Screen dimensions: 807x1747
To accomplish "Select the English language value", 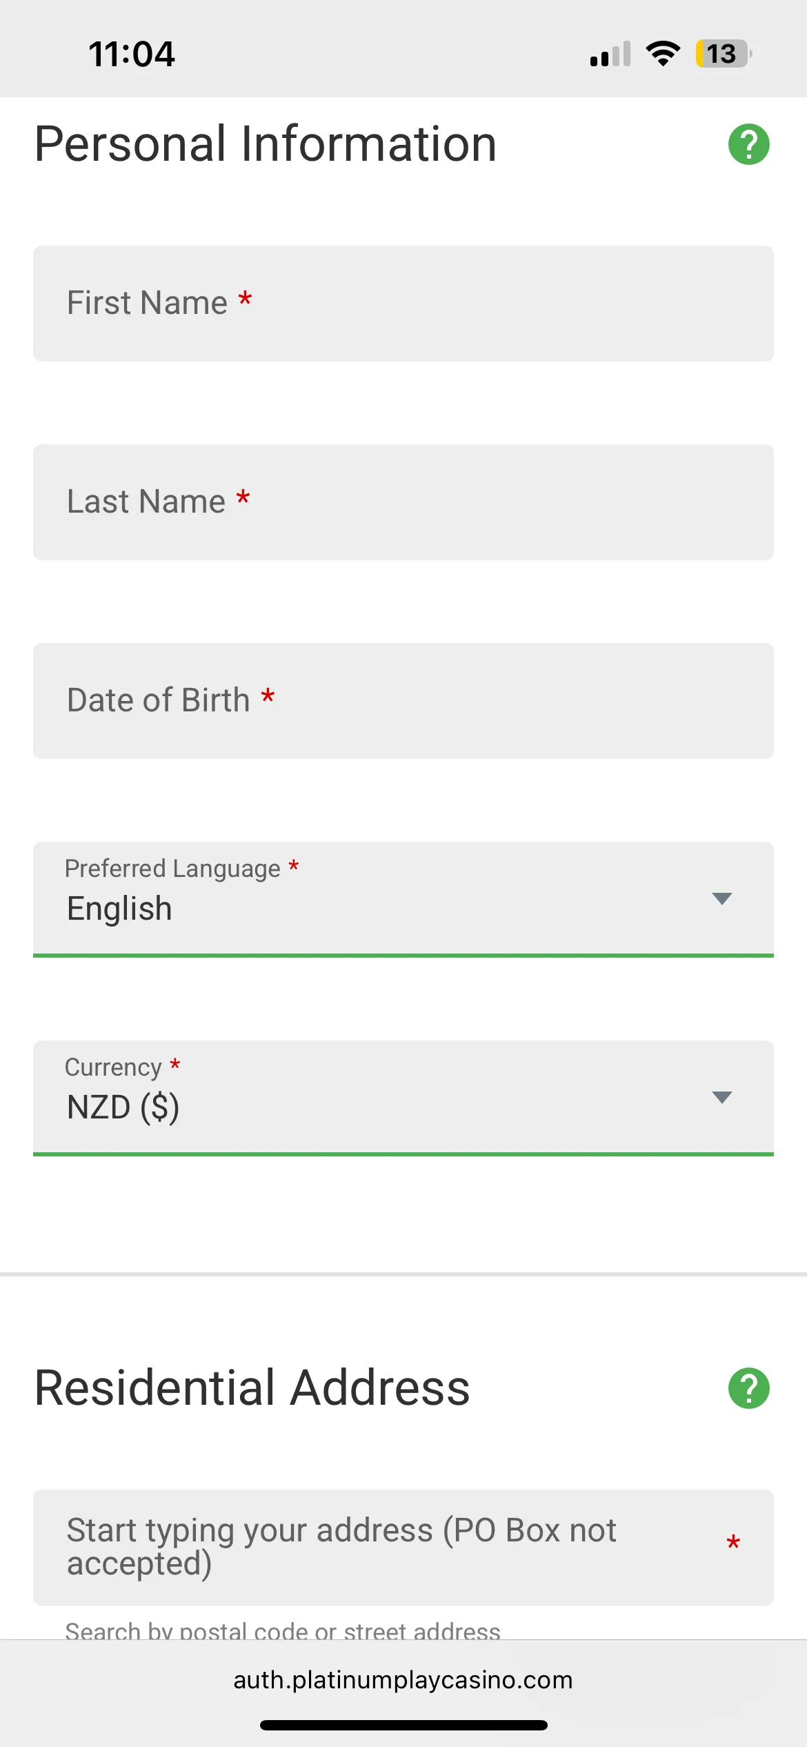I will (x=120, y=909).
